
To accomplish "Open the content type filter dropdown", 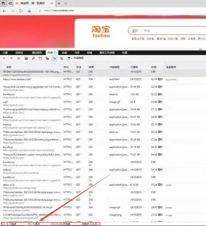I will [76, 58].
